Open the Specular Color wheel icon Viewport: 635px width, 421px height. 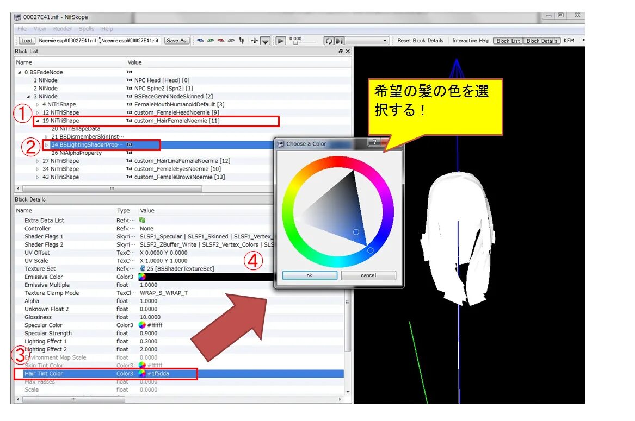click(x=142, y=325)
